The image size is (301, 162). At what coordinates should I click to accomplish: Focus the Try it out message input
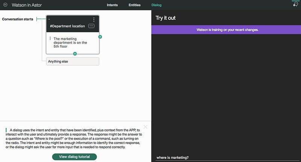coord(227,157)
